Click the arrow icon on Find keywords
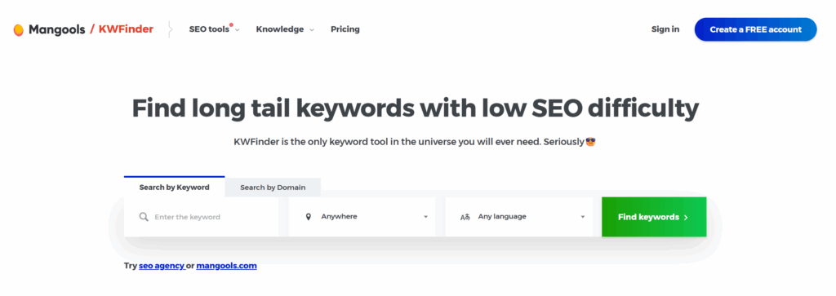The image size is (836, 296). pyautogui.click(x=686, y=217)
